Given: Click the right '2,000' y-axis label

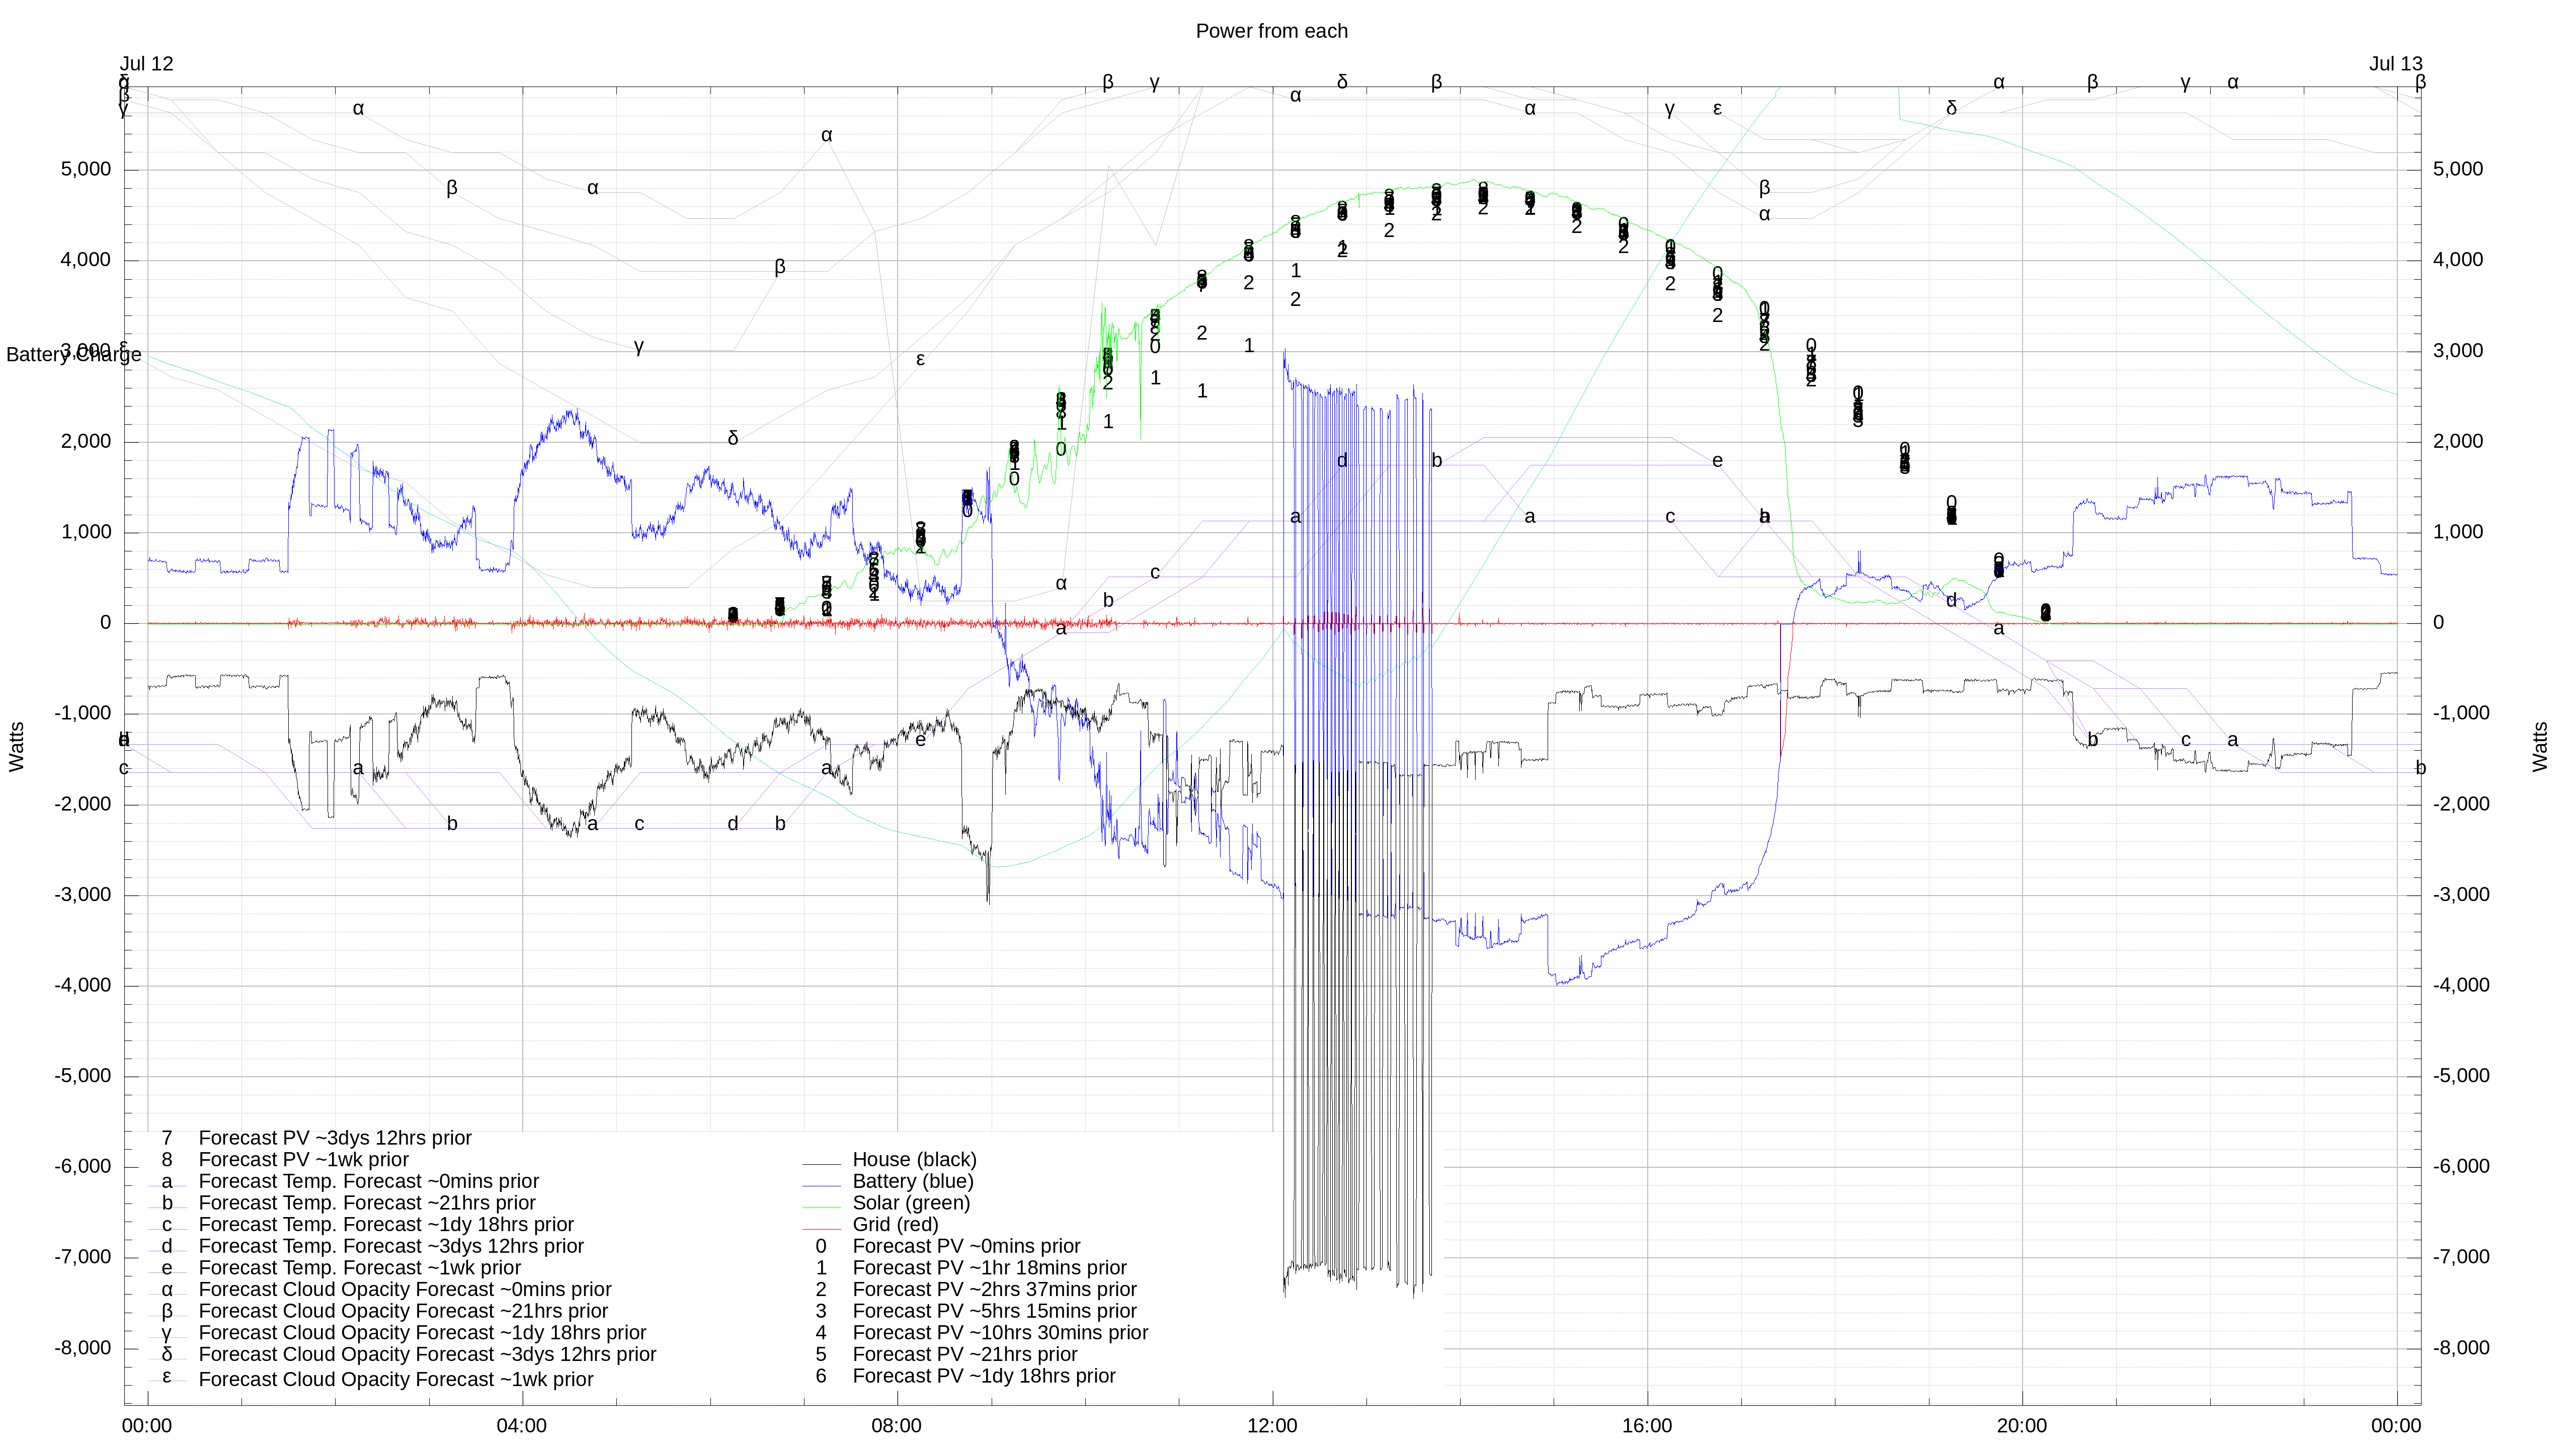Looking at the screenshot, I should pos(2458,441).
